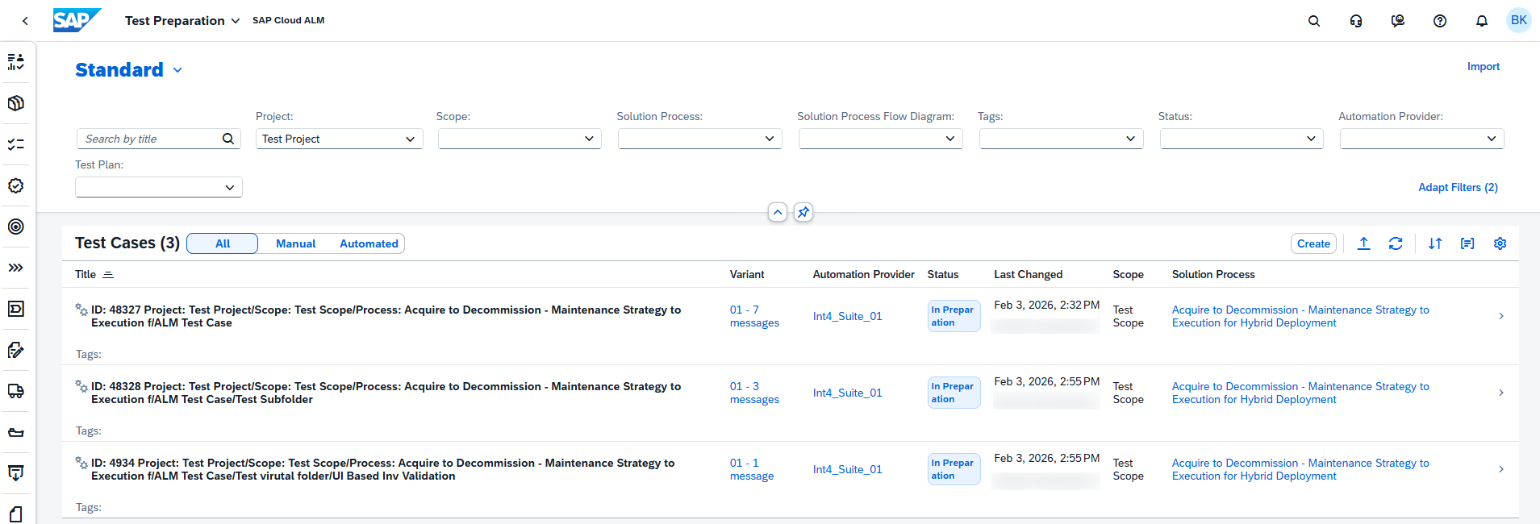Open Solution Process link in row 48327
This screenshot has height=524, width=1540.
1300,316
